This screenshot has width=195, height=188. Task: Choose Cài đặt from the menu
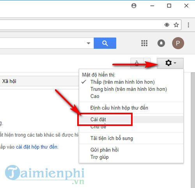click(x=98, y=119)
